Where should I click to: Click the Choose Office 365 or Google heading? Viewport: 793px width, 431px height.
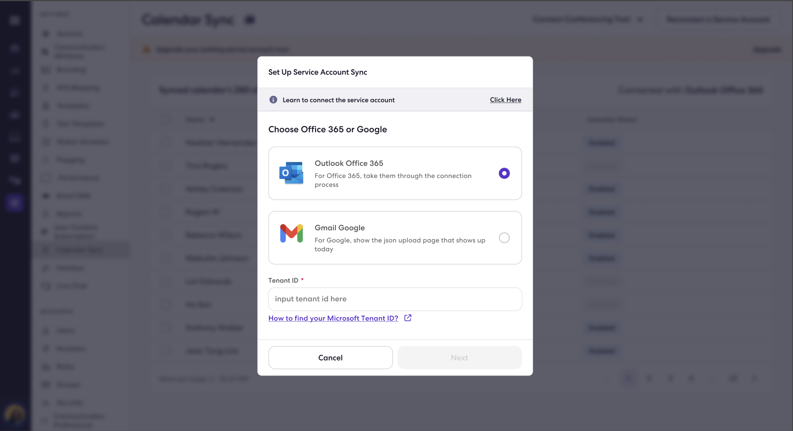pos(328,129)
